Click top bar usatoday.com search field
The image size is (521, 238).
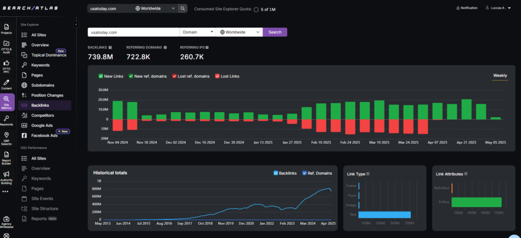110,9
